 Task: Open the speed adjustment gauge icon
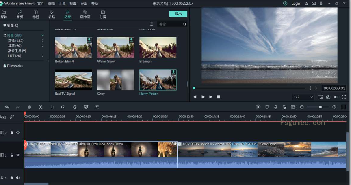coord(63,107)
